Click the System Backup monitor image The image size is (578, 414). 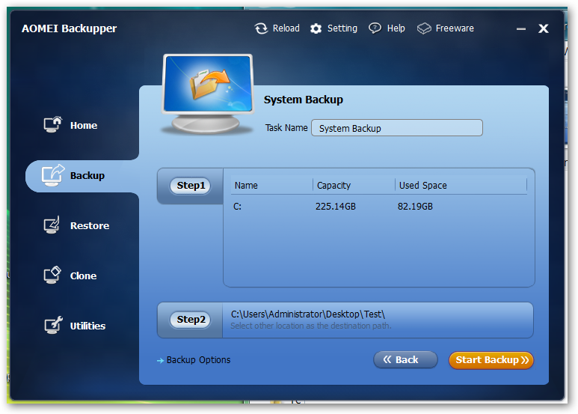point(208,94)
